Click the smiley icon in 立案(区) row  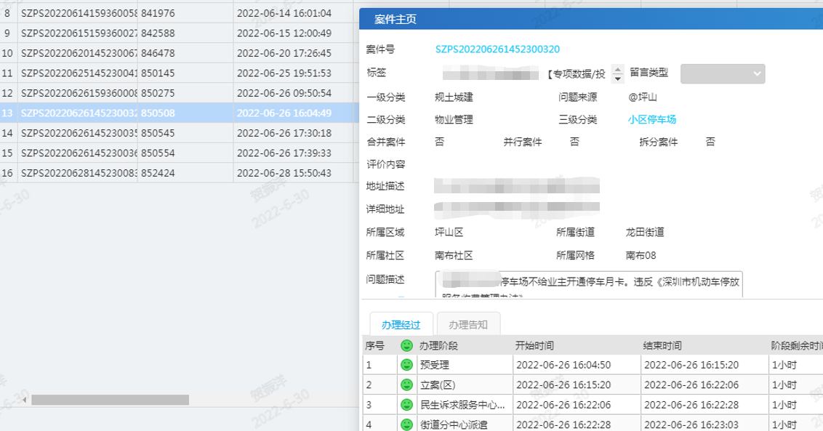[x=407, y=384]
